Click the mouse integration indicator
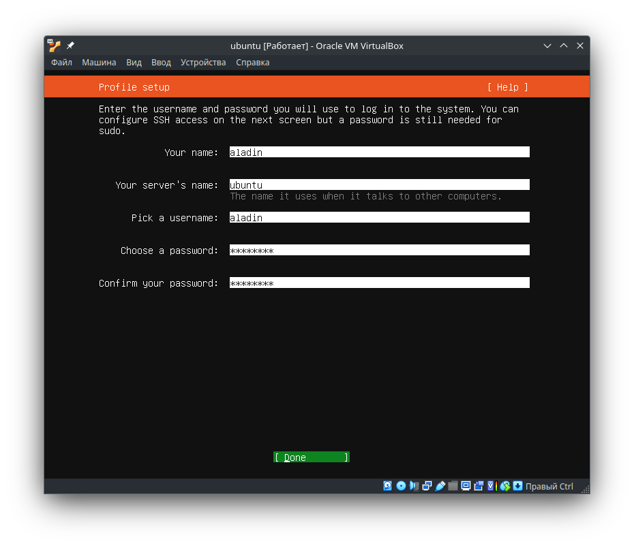 tap(504, 486)
